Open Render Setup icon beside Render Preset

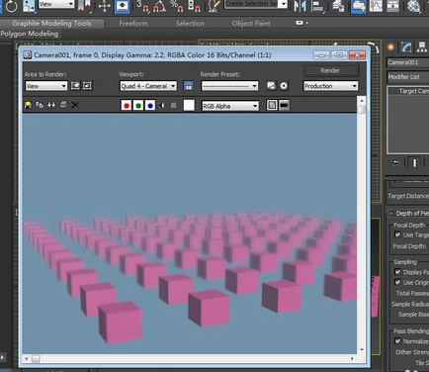(271, 86)
